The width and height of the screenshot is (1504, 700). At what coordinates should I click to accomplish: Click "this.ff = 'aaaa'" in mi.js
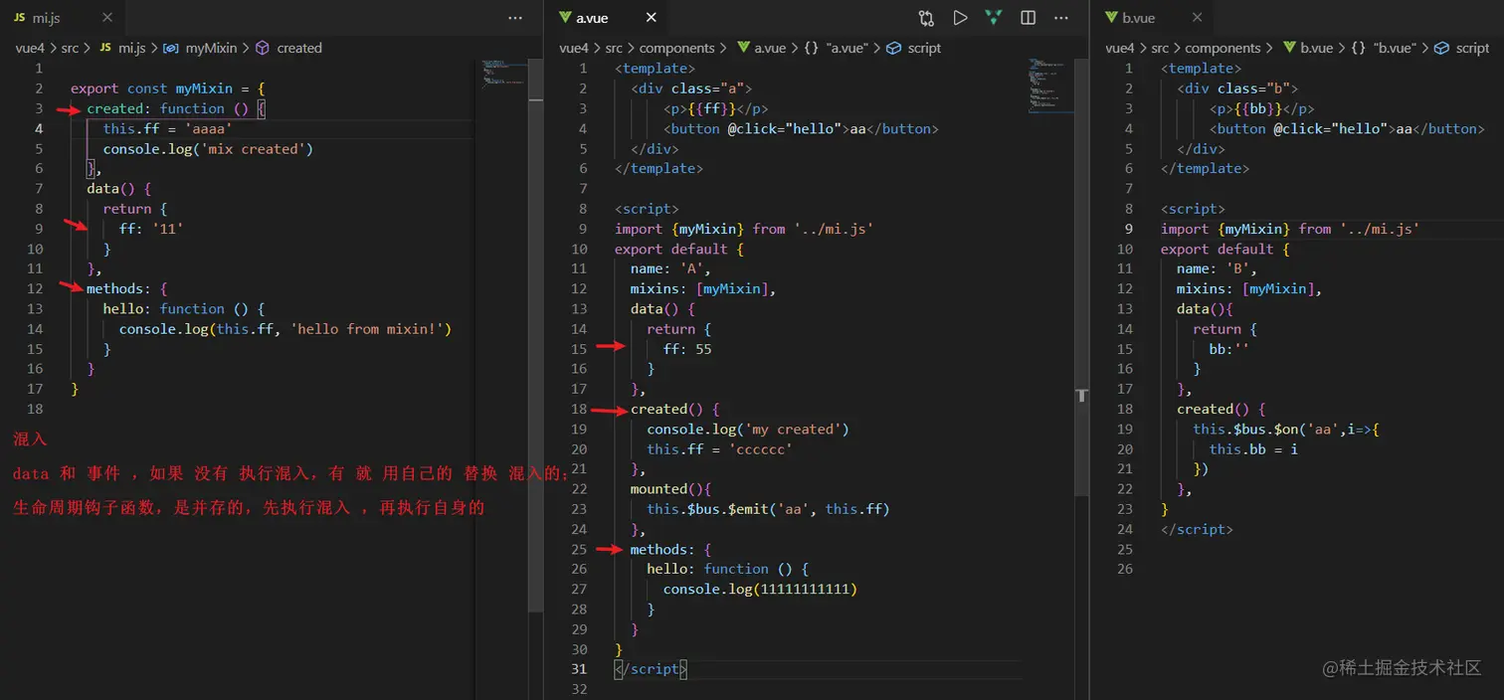167,128
